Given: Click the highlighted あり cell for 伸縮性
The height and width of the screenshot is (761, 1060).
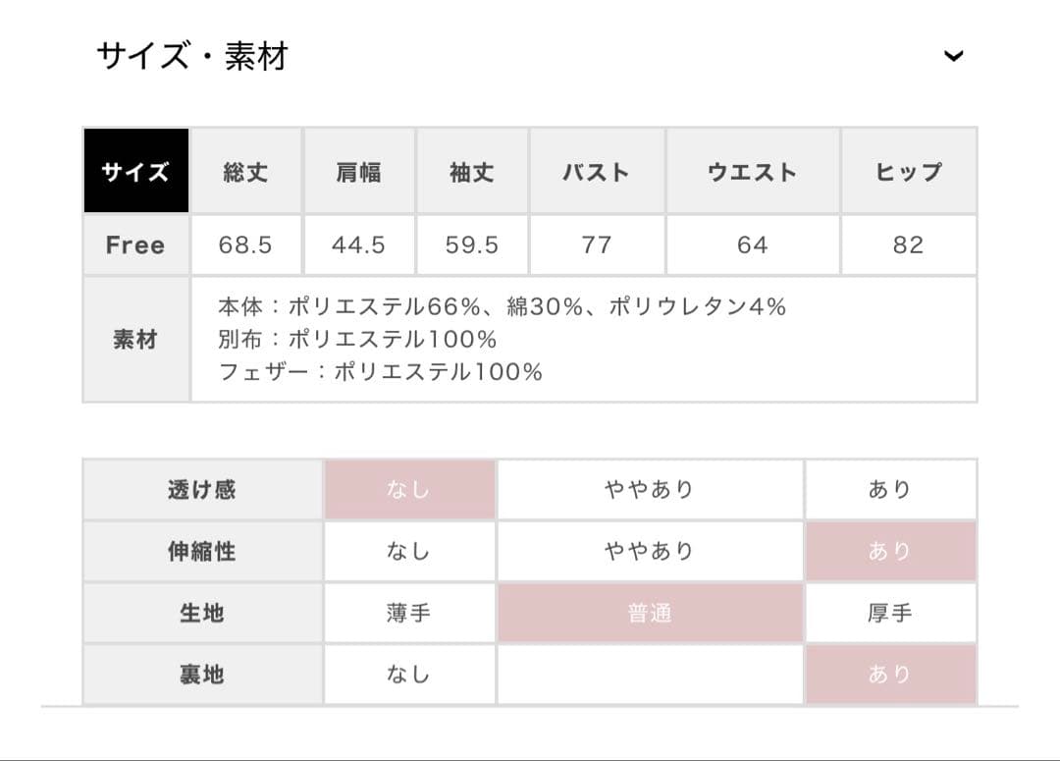Looking at the screenshot, I should tap(890, 551).
